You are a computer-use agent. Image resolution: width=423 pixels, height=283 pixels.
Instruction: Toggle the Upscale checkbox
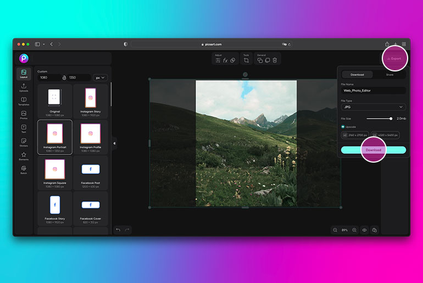[343, 126]
